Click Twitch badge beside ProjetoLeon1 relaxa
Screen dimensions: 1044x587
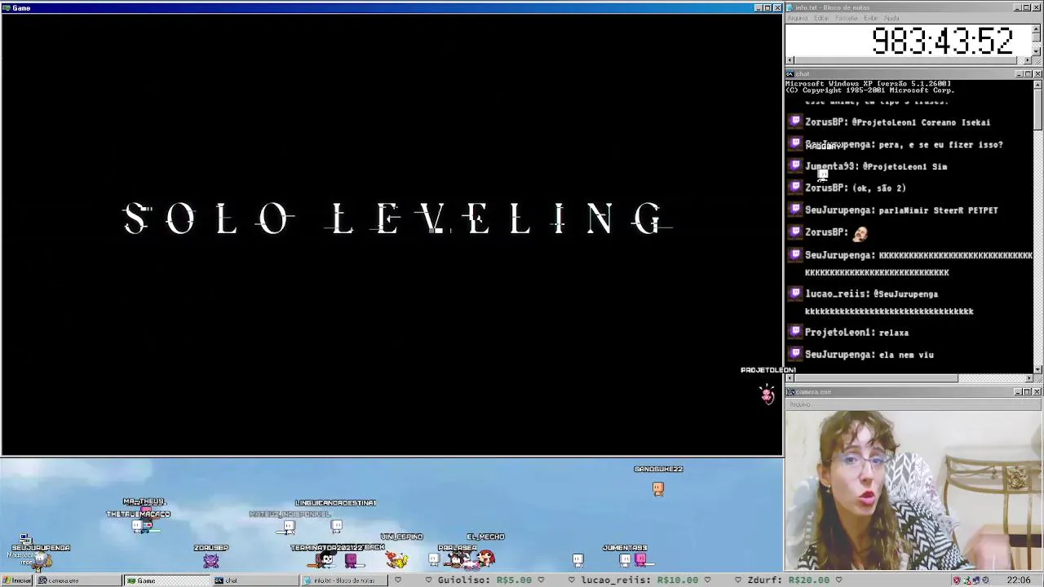796,332
